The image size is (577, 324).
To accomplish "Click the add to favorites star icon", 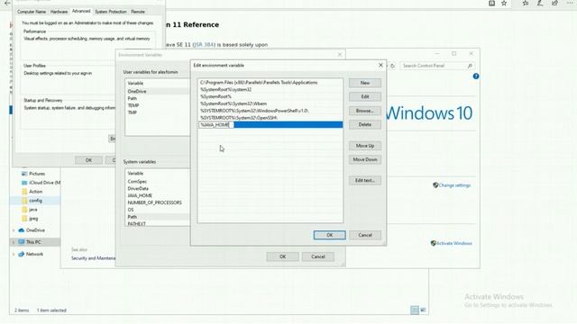I will point(504,3).
